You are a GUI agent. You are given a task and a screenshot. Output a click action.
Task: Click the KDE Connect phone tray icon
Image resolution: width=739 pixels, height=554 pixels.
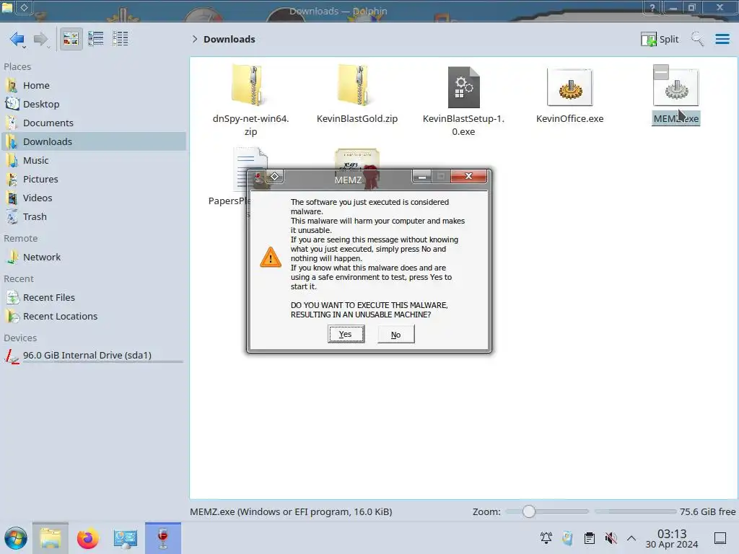(x=567, y=538)
